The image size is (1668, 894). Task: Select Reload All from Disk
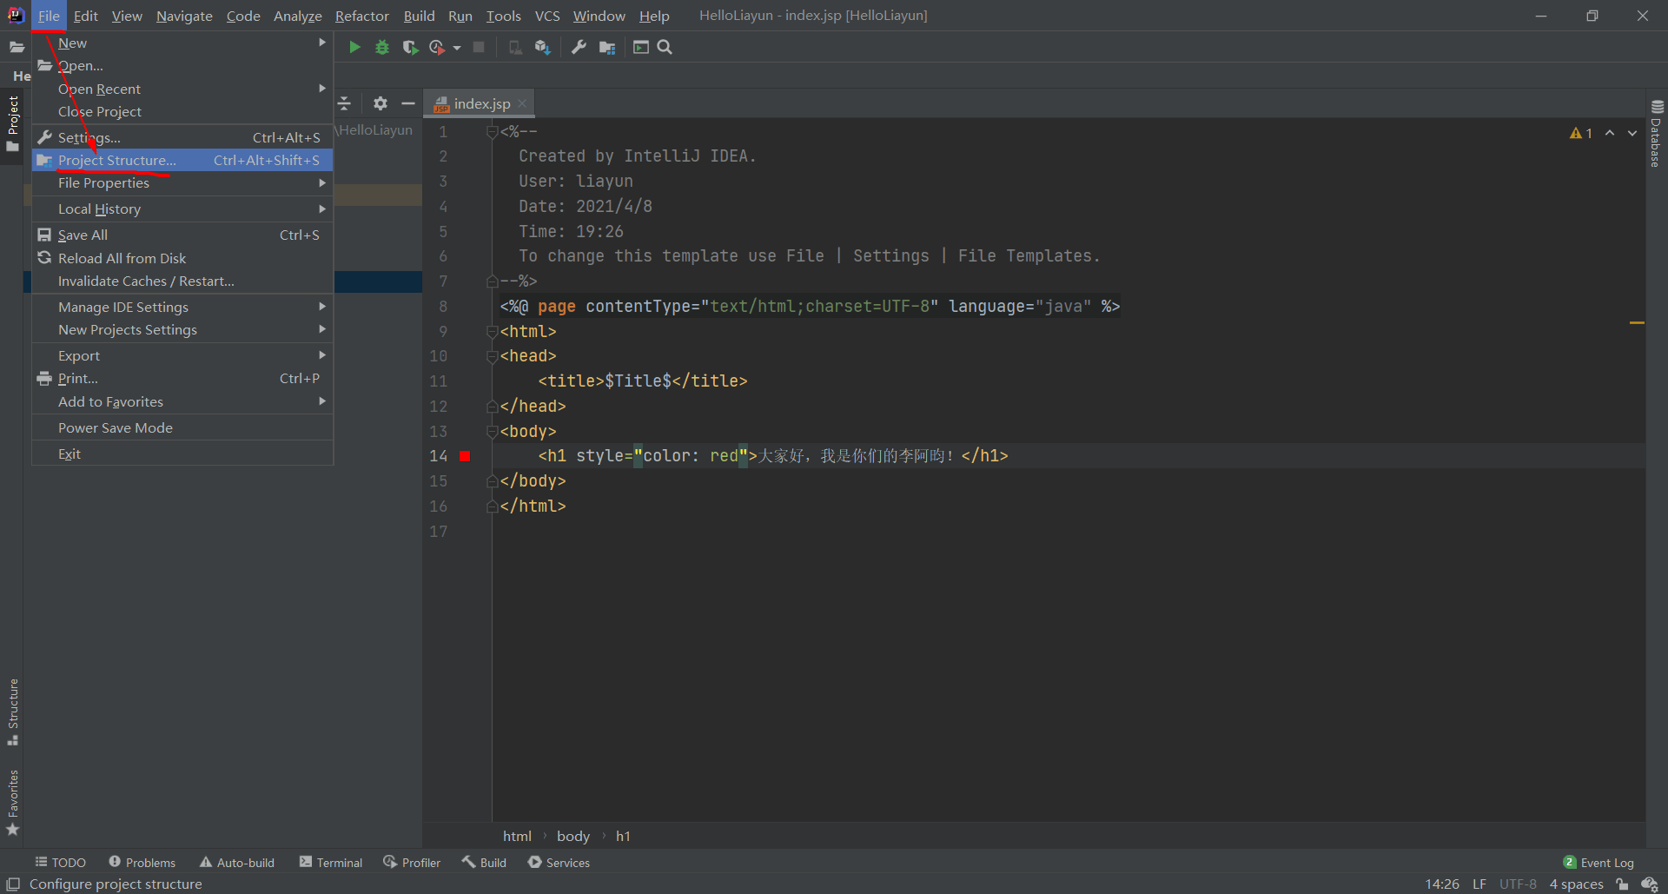point(182,258)
